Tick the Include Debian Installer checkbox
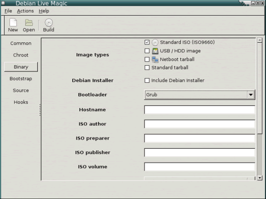This screenshot has width=266, height=199. coord(147,81)
